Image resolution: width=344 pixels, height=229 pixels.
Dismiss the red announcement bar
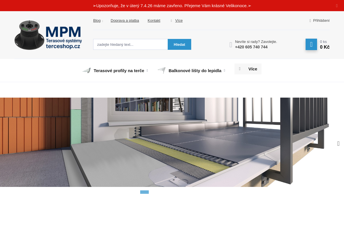pyautogui.click(x=337, y=6)
